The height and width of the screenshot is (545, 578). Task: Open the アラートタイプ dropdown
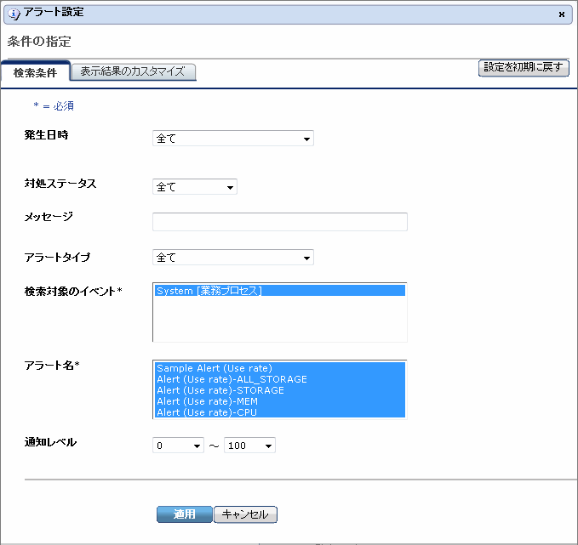coord(233,258)
